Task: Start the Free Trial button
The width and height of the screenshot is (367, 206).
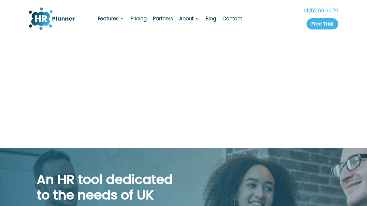Action: (322, 24)
